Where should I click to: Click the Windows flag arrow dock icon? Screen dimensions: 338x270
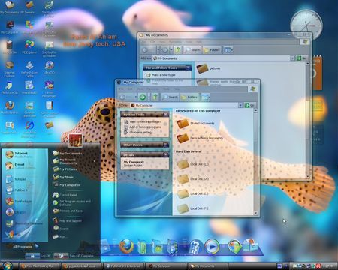(234, 247)
